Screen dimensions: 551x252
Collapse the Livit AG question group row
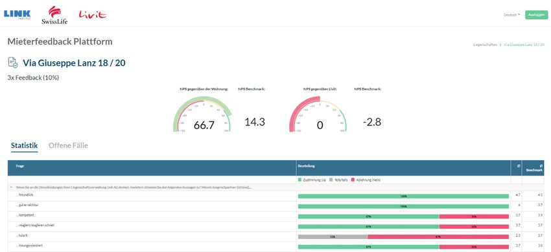click(12, 187)
